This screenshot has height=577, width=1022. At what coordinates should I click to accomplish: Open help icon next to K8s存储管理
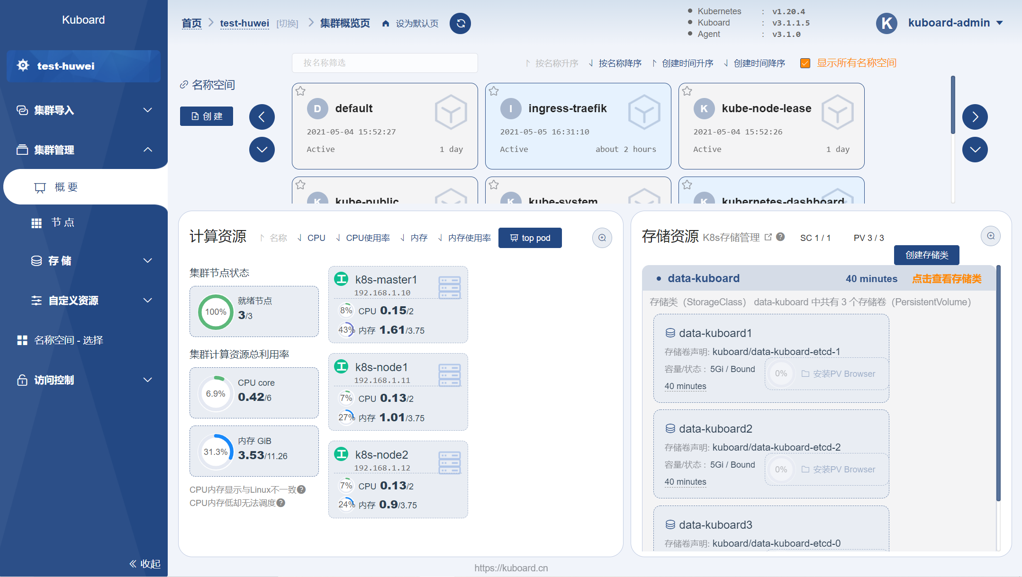tap(780, 237)
